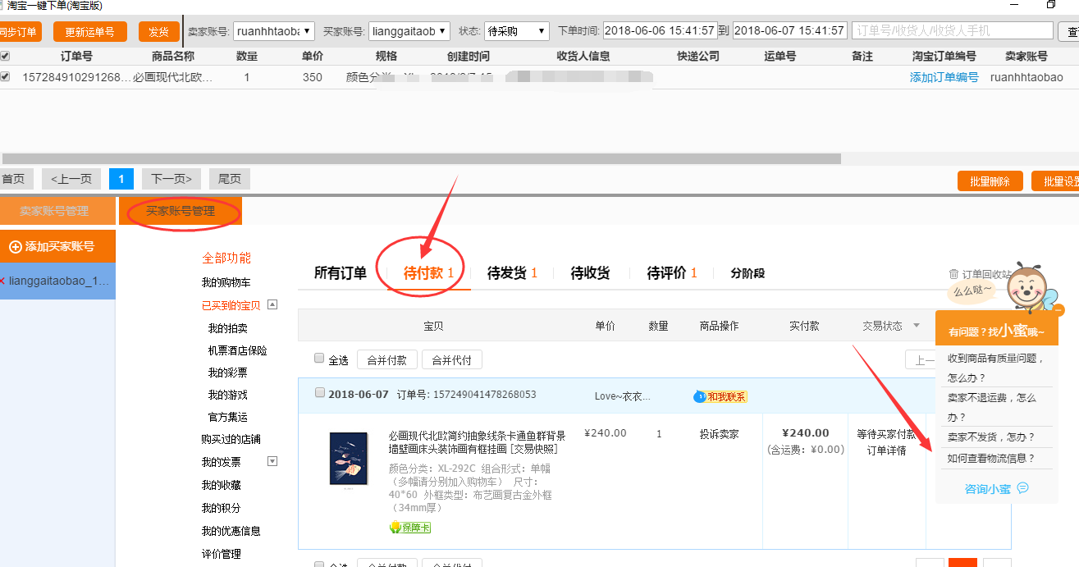Open 我的收藏 in the sidebar
This screenshot has width=1079, height=567.
222,485
